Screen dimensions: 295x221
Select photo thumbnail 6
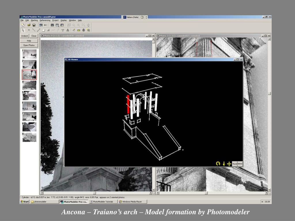tap(29, 106)
